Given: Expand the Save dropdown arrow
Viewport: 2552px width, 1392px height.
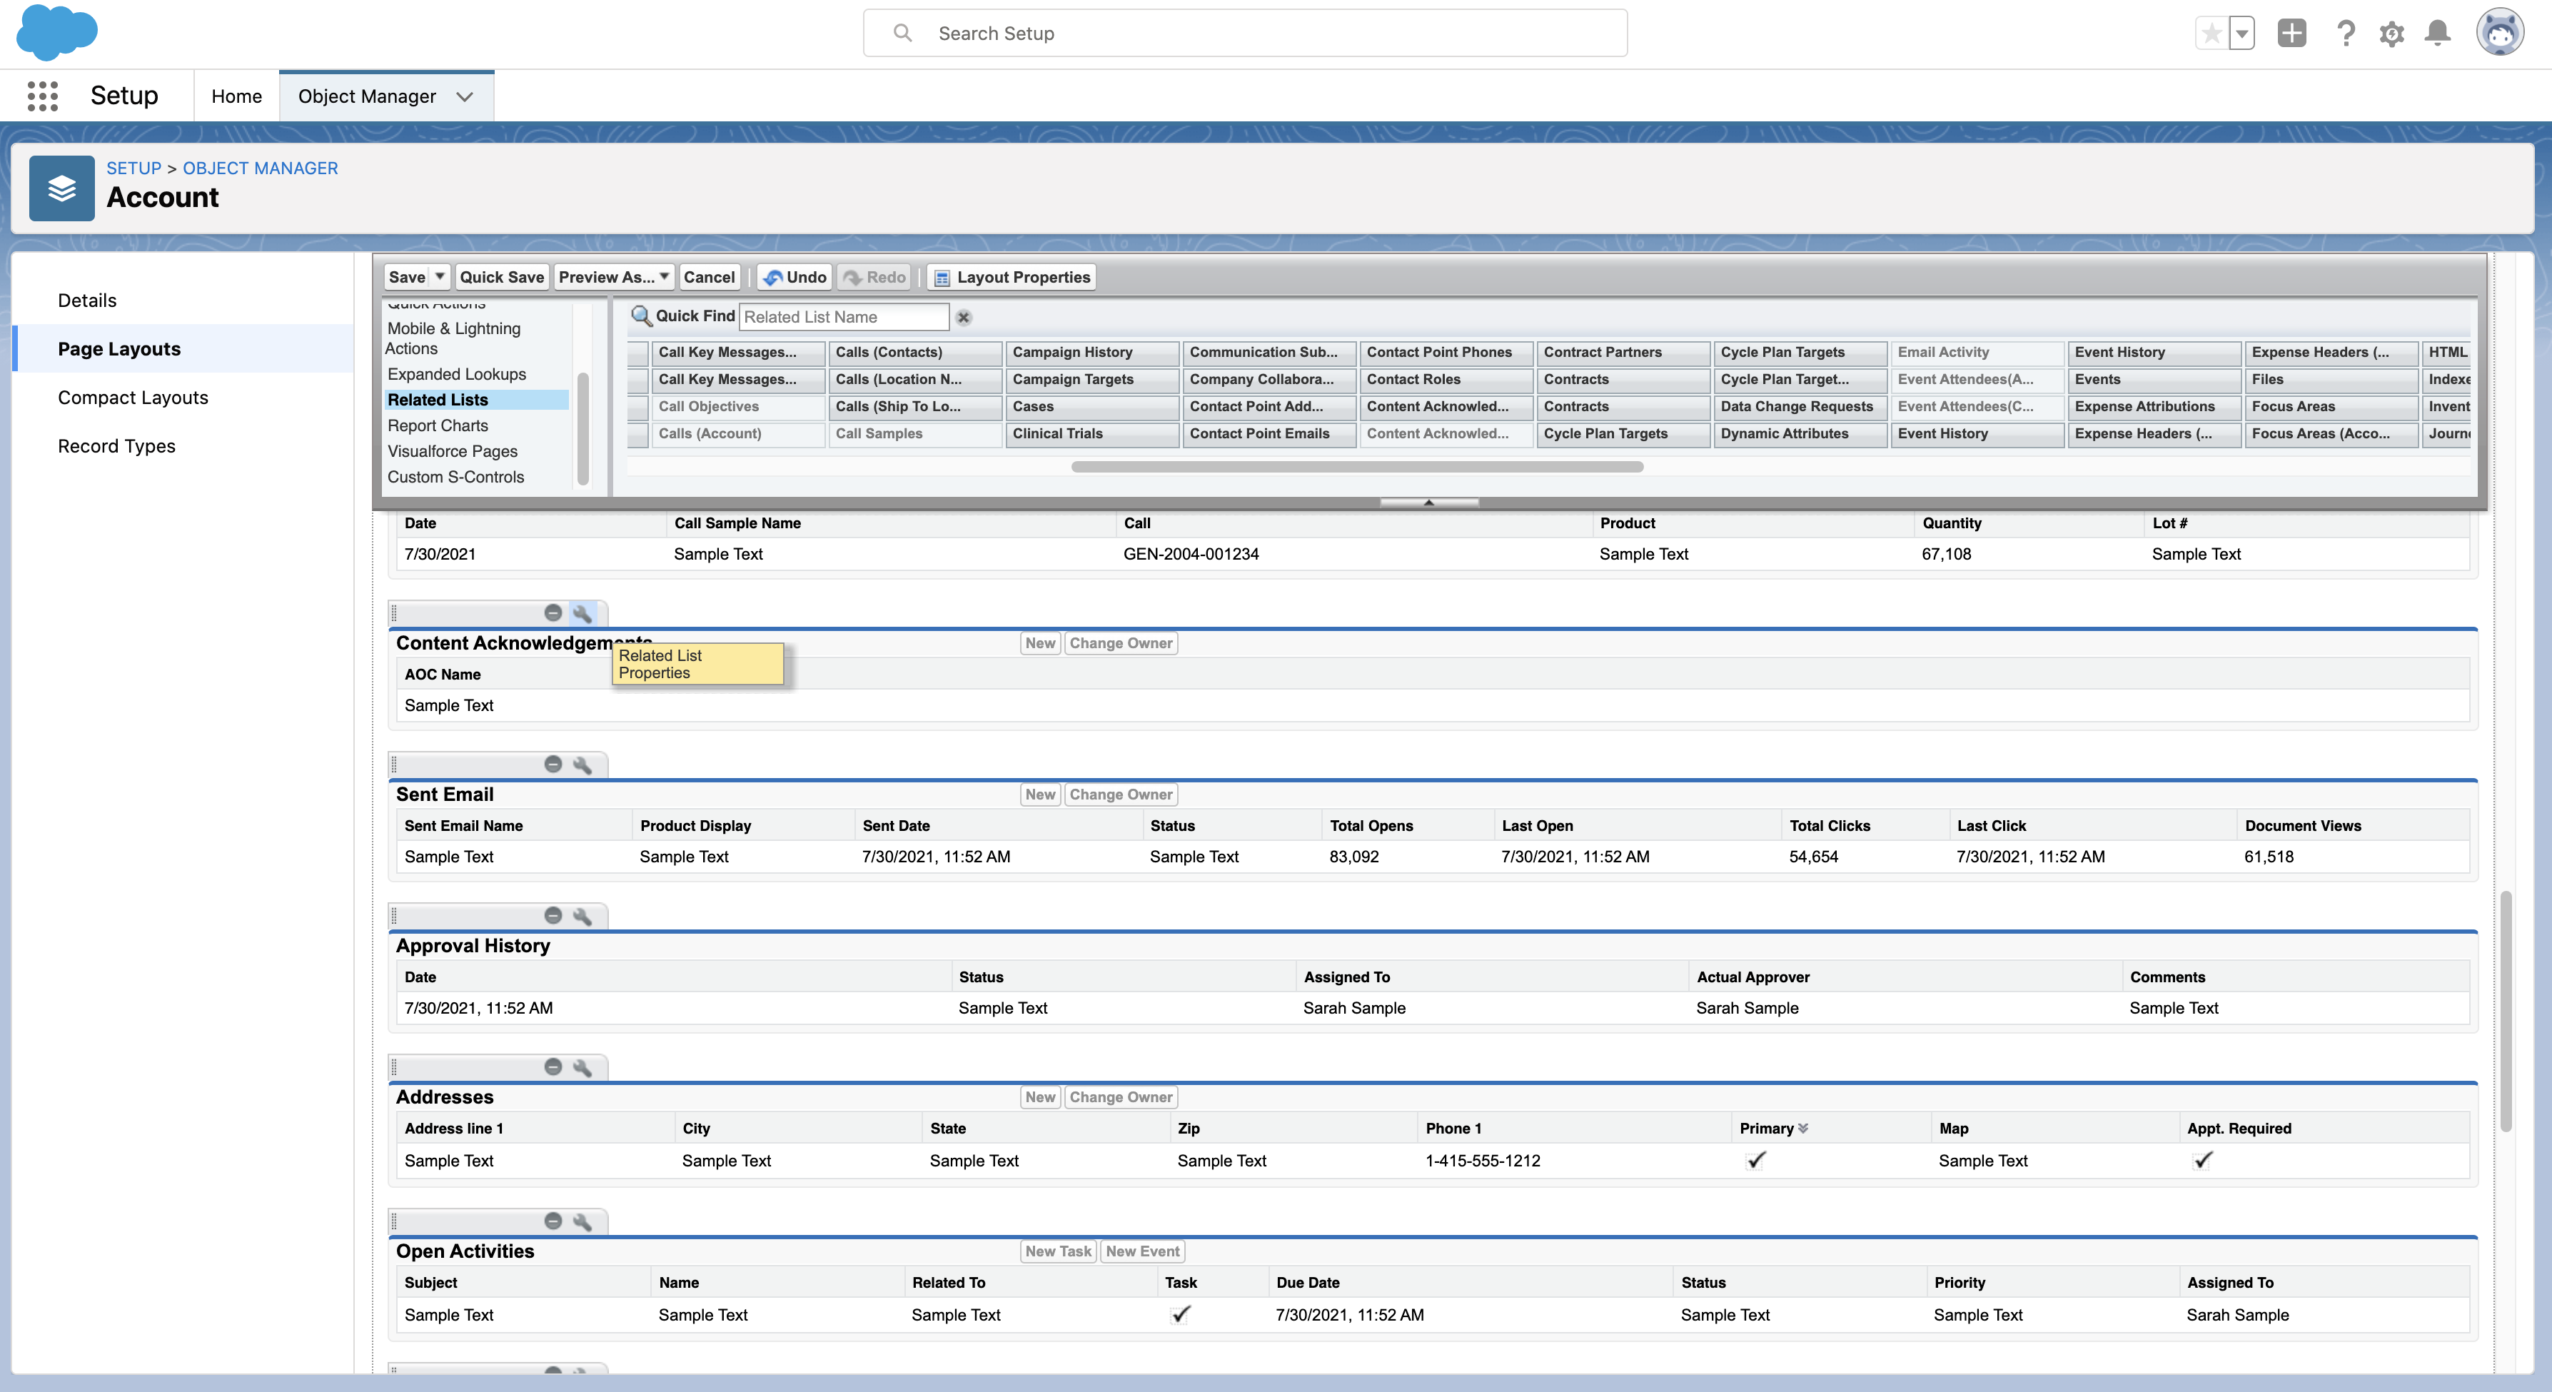Looking at the screenshot, I should (x=440, y=276).
